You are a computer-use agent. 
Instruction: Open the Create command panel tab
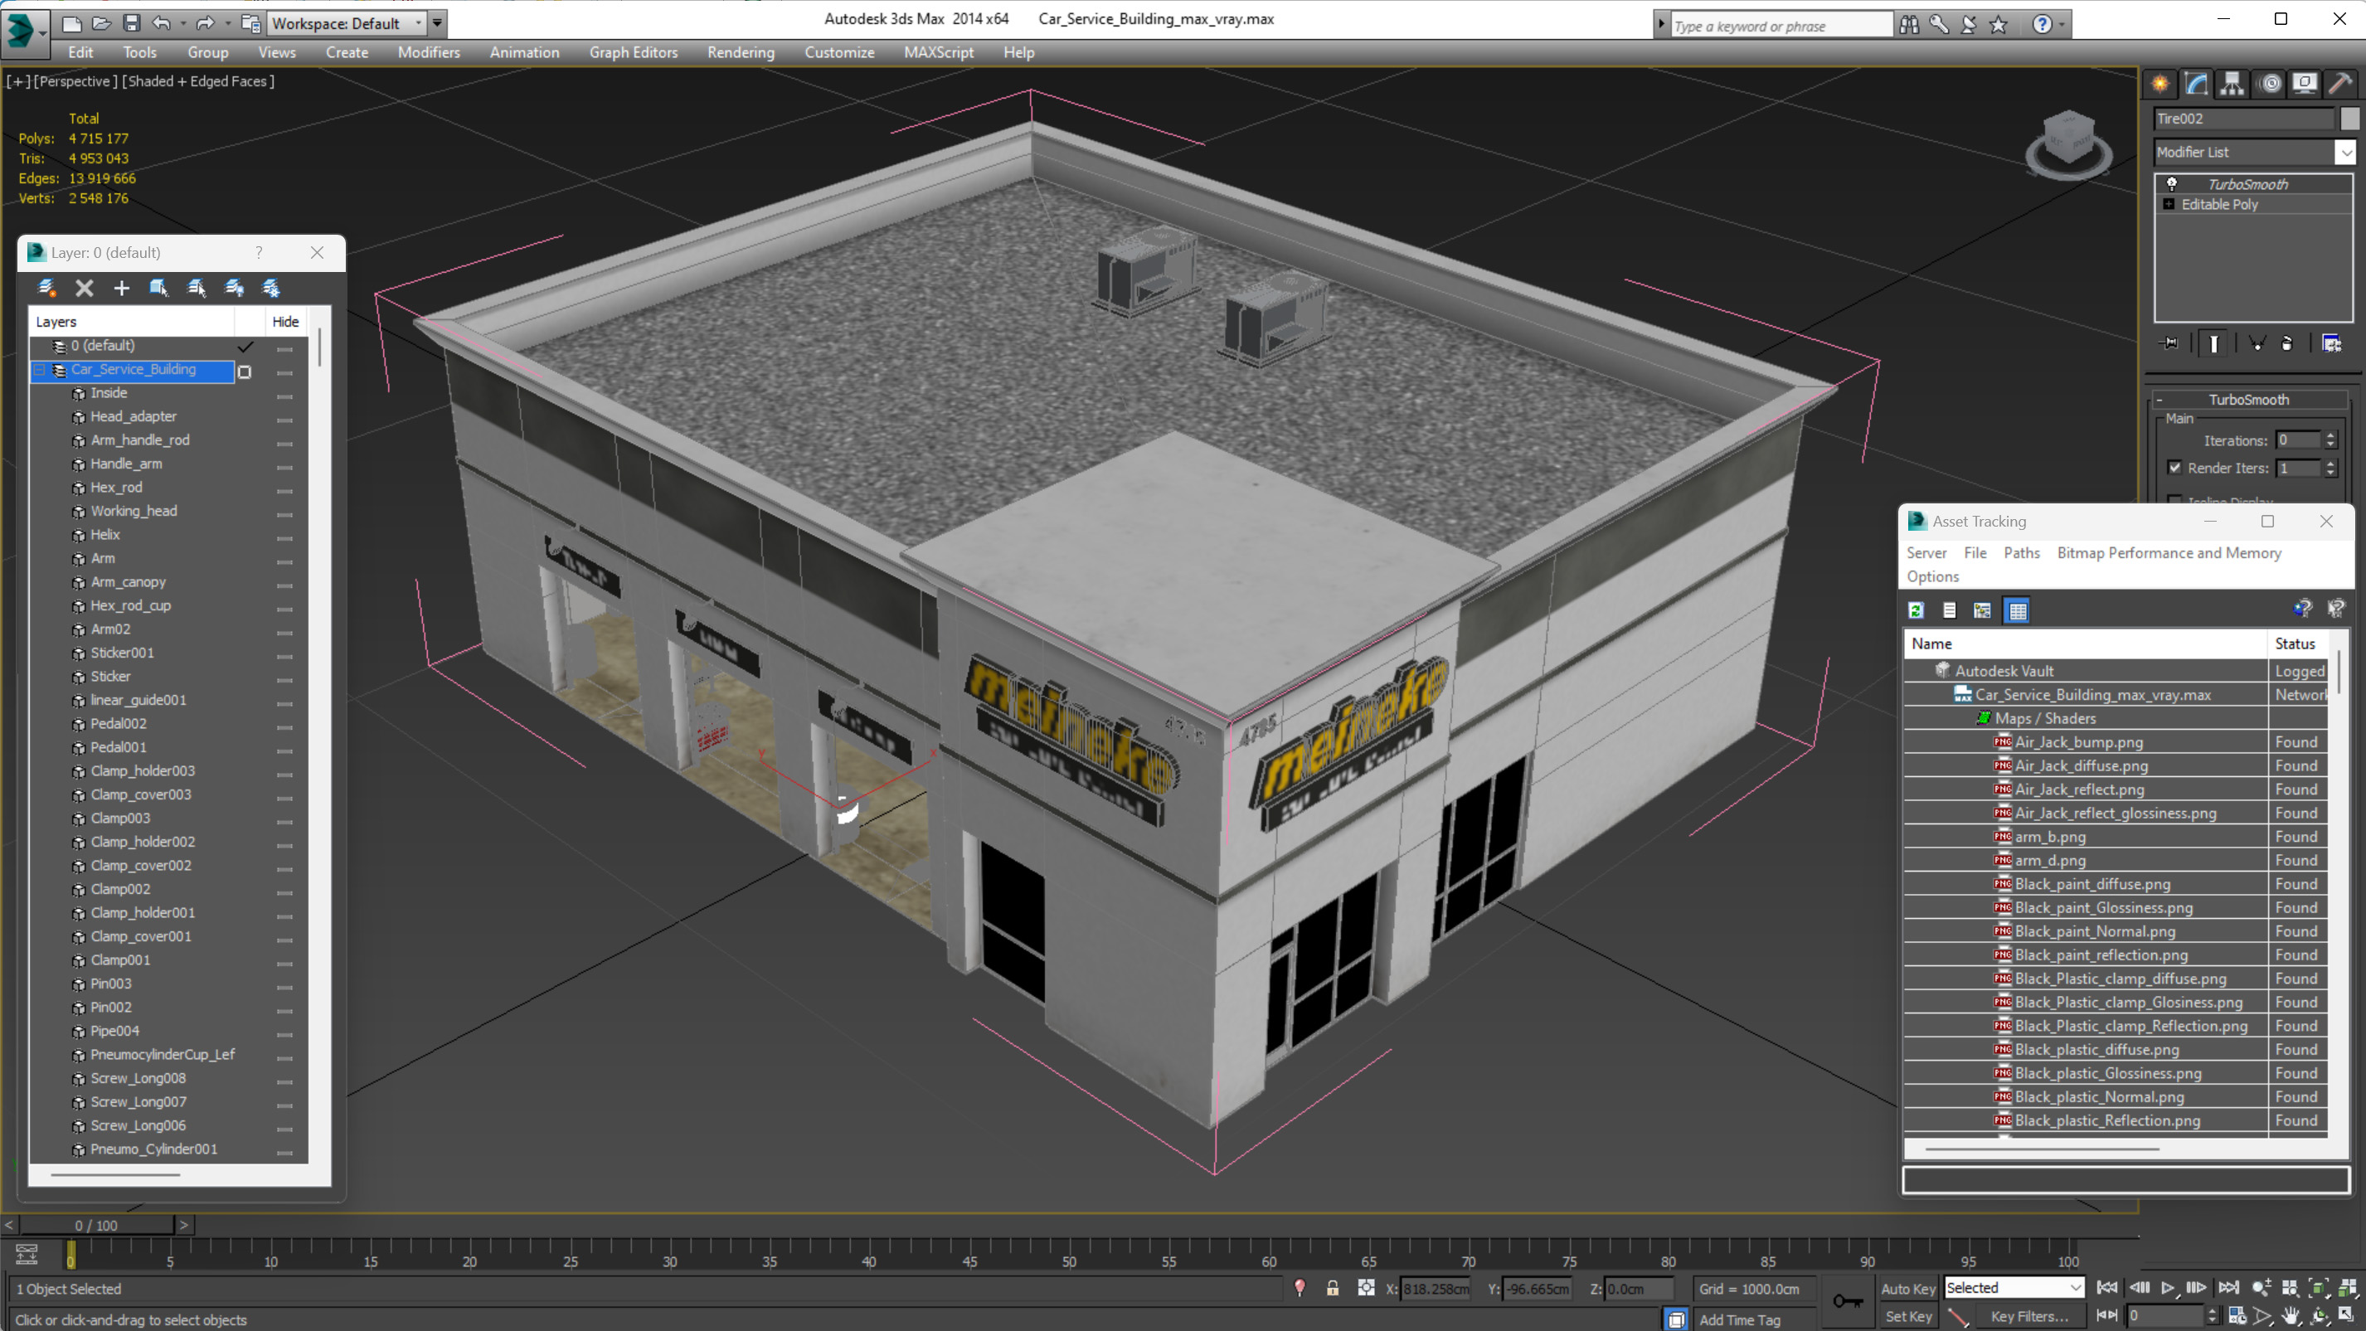coord(2160,84)
